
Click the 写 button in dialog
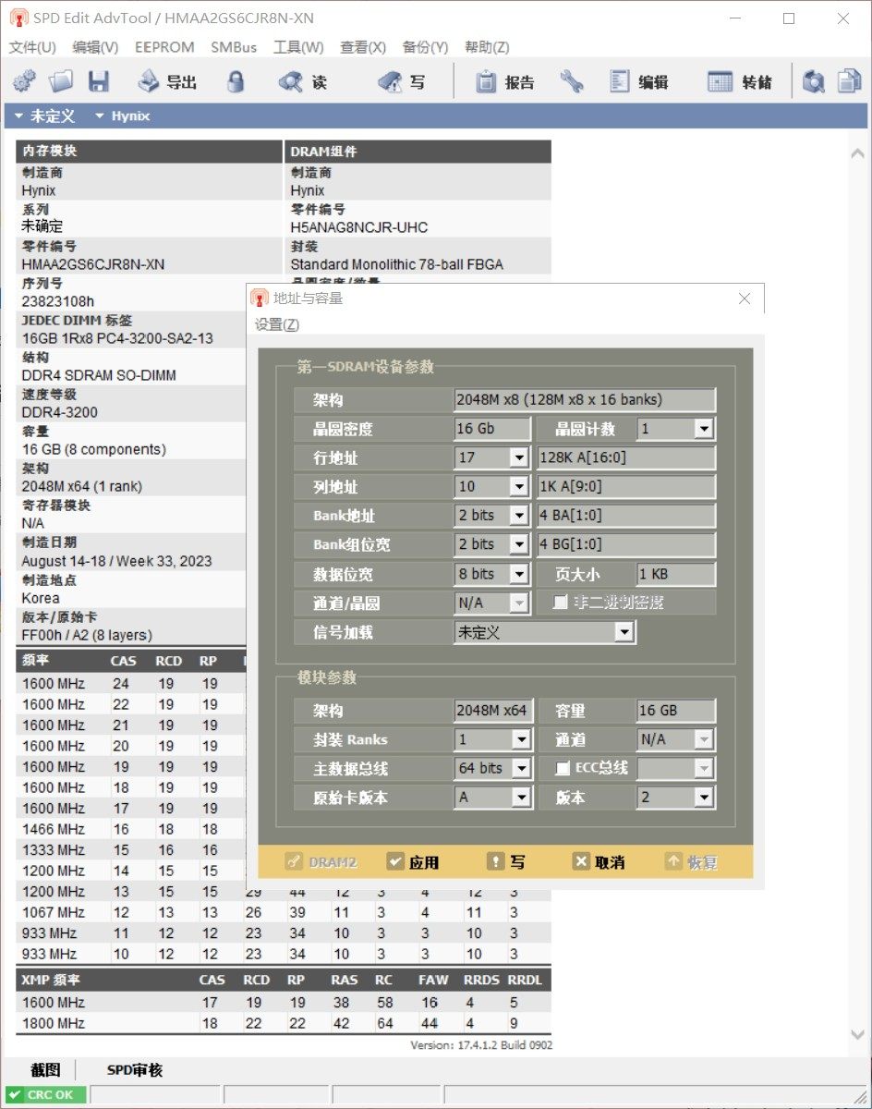point(506,861)
